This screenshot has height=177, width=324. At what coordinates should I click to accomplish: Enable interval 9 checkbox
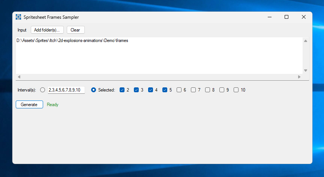tap(222, 90)
